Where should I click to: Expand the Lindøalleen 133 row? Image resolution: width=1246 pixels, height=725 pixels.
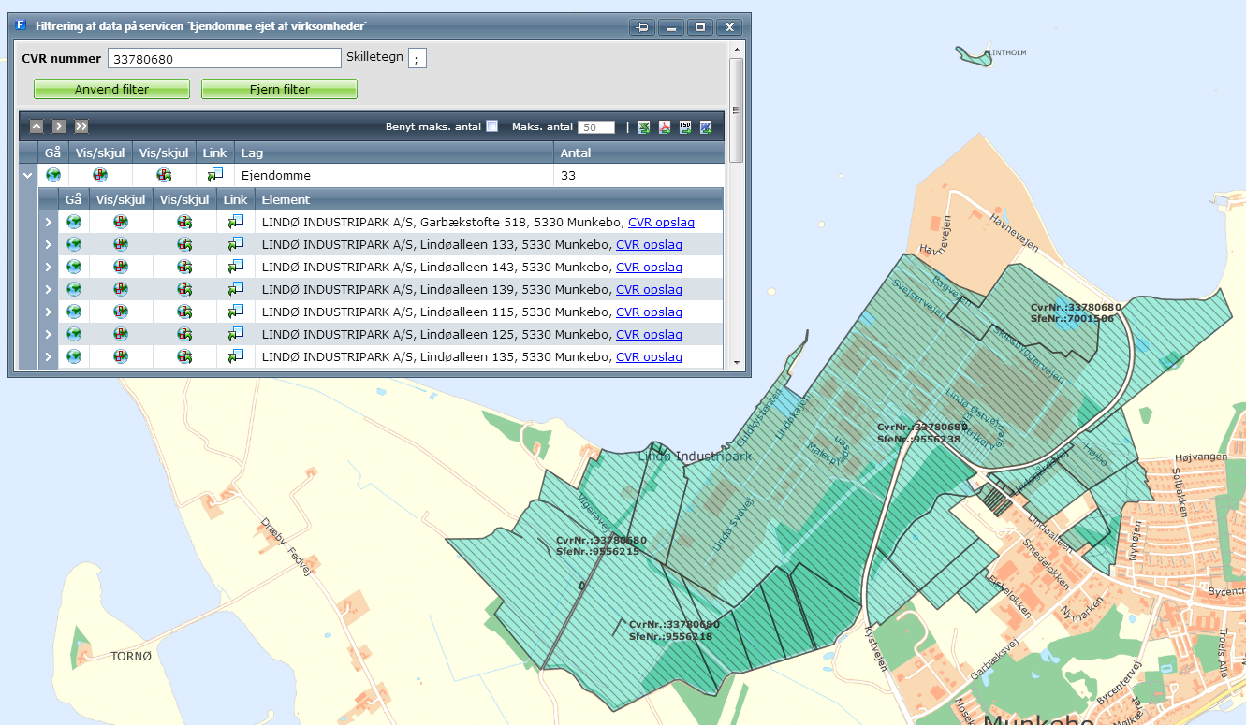tap(49, 244)
